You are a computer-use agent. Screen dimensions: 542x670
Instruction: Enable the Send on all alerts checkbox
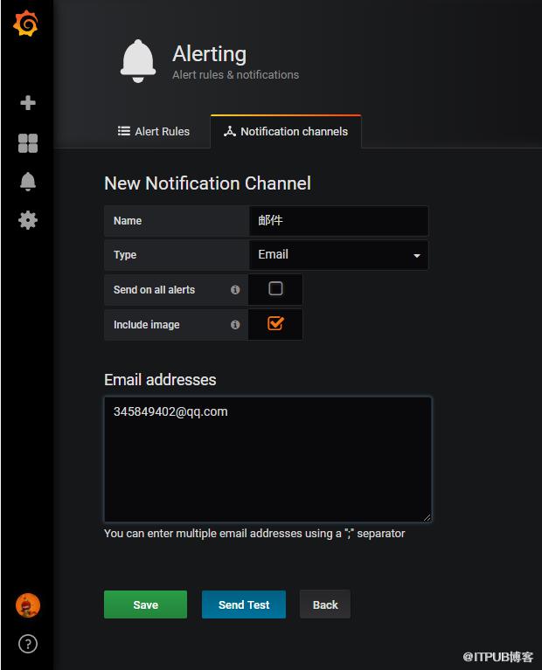[275, 289]
